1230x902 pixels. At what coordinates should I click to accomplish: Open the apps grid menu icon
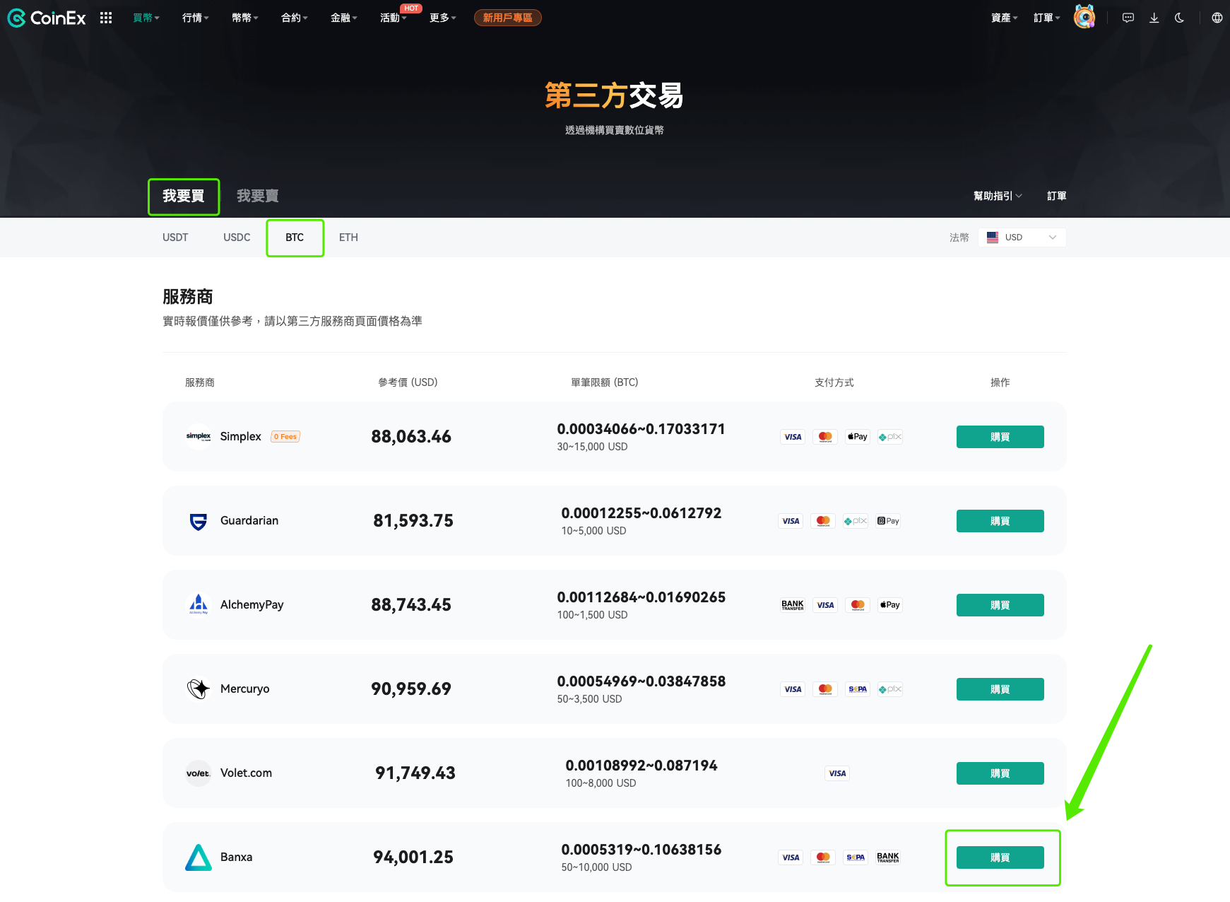(x=106, y=18)
